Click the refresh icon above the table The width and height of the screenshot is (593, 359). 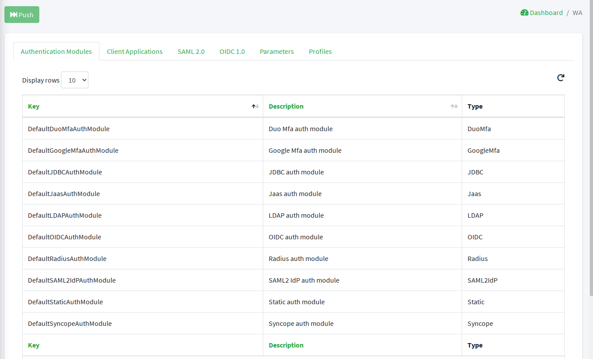pos(560,78)
